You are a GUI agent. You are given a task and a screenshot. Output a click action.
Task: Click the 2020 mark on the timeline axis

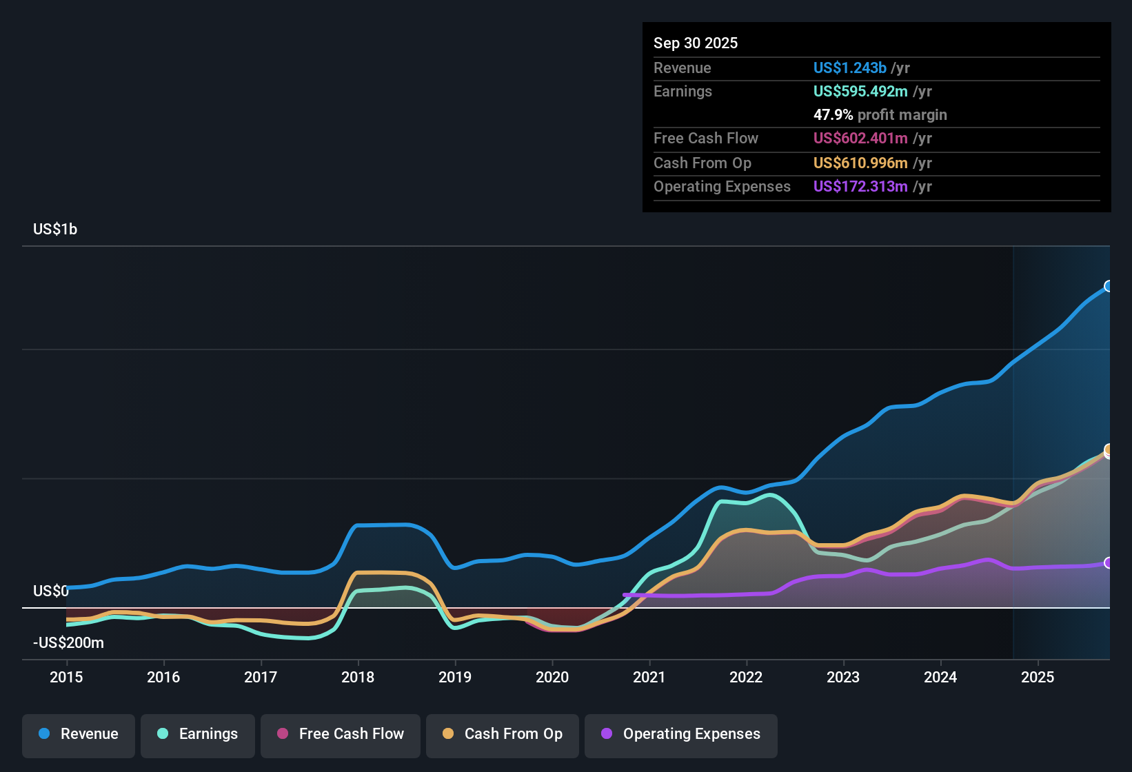(552, 678)
